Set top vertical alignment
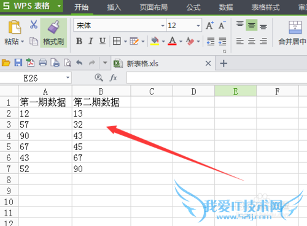The height and width of the screenshot is (226, 307). [x=240, y=24]
